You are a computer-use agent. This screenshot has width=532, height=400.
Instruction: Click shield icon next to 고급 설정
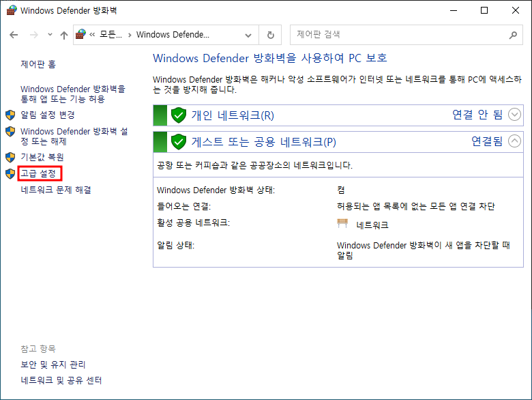point(10,174)
